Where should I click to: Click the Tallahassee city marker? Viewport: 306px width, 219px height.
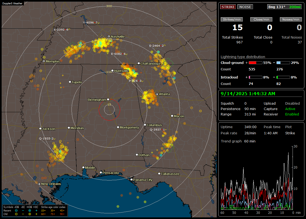[x=159, y=174]
